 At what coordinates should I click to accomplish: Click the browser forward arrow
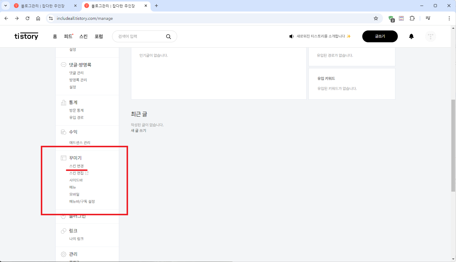(17, 18)
